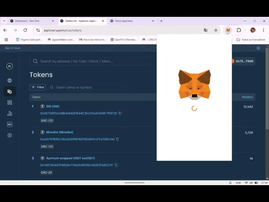269x202 pixels.
Task: Open the tab search dropdown arrow
Action: pyautogui.click(x=4, y=21)
